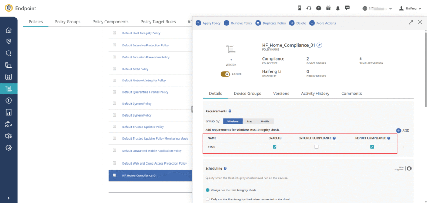
Task: Open the headset support icon
Action: pos(309,8)
